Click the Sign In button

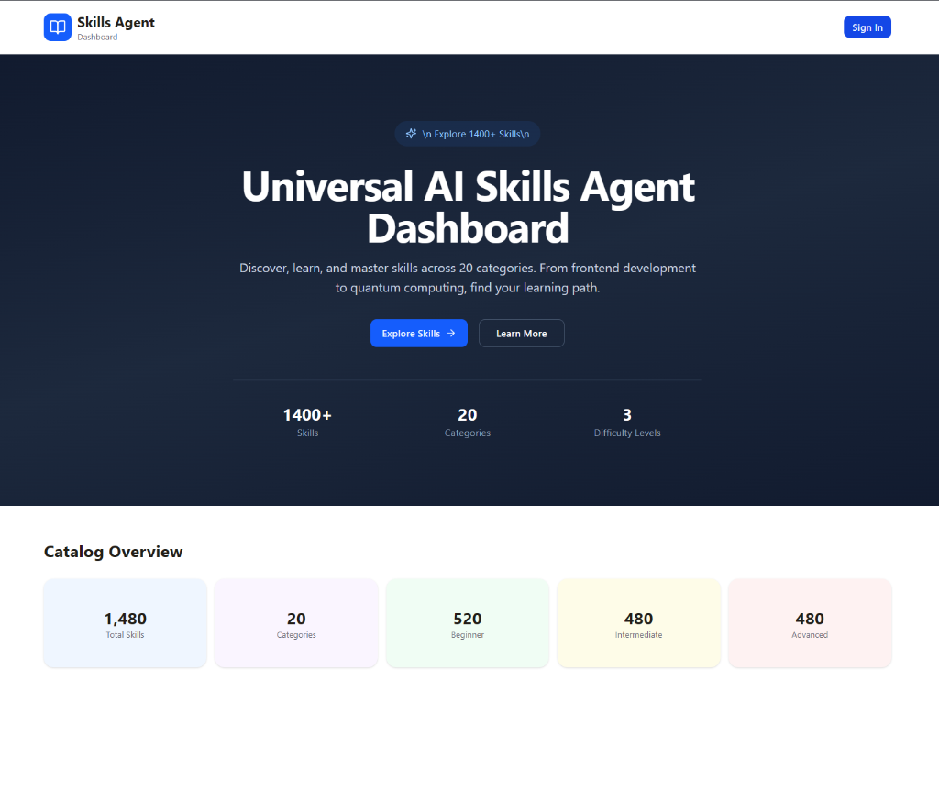point(867,27)
